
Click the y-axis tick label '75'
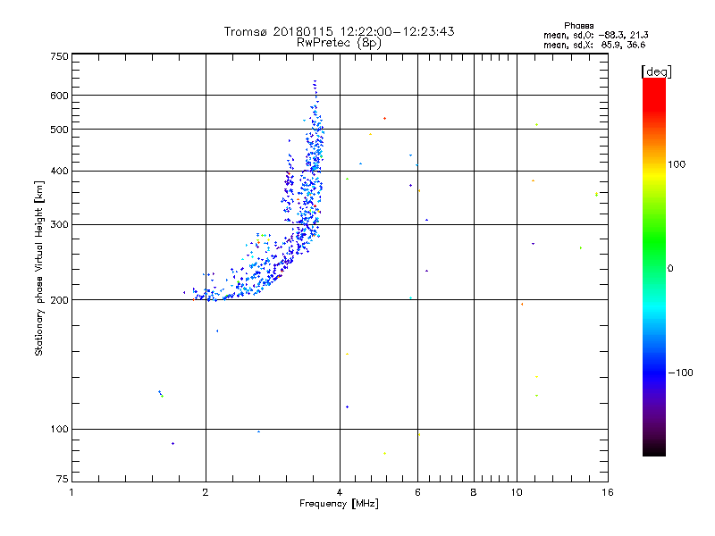tap(63, 479)
